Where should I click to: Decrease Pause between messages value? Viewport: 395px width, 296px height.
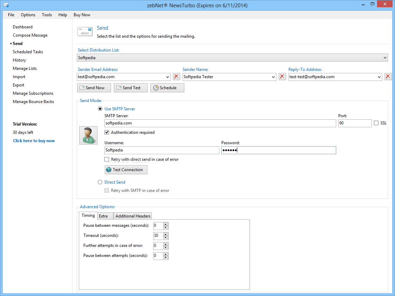point(166,228)
